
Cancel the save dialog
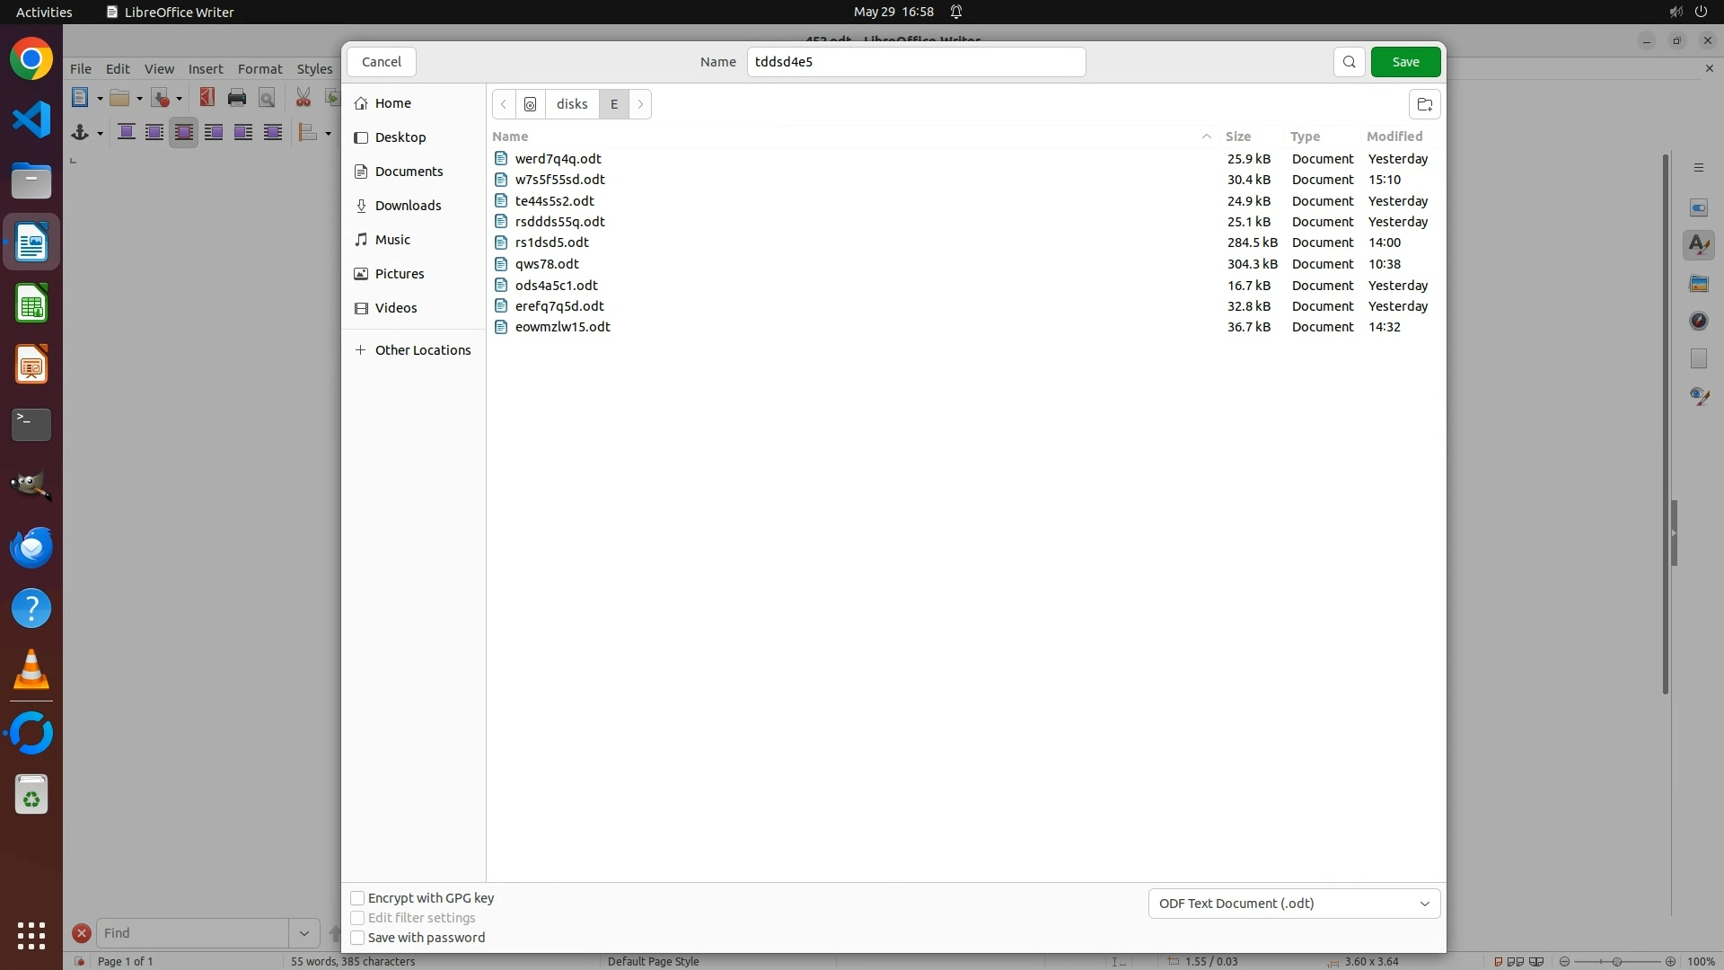381,62
